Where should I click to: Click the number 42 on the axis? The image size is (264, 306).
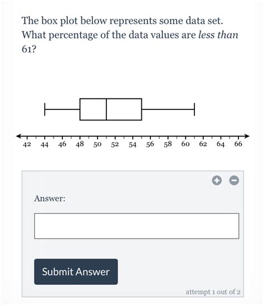tap(27, 145)
